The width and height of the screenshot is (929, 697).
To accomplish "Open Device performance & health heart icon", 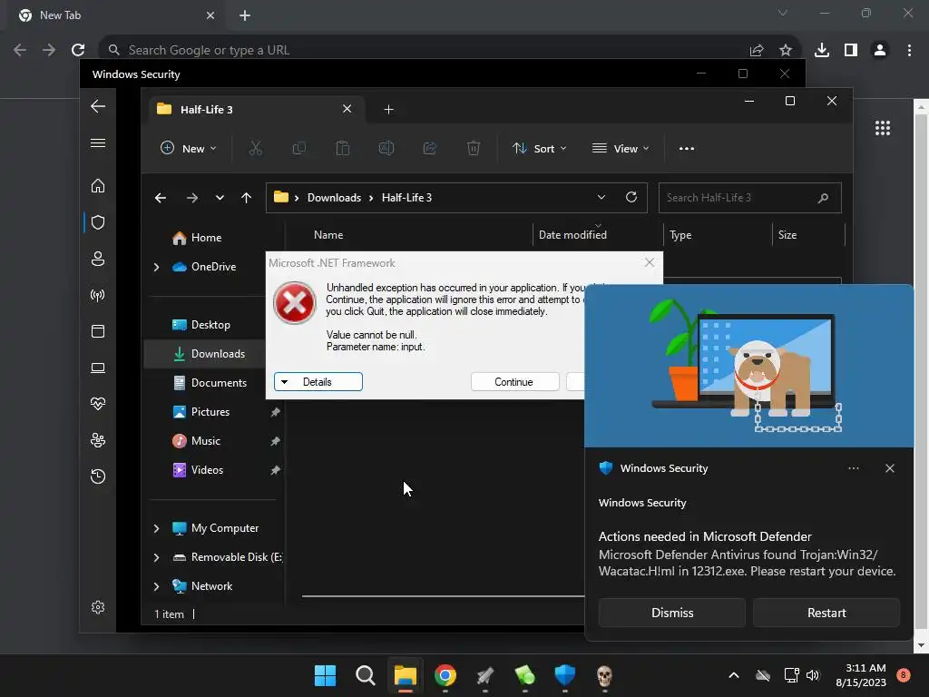I will [x=98, y=404].
